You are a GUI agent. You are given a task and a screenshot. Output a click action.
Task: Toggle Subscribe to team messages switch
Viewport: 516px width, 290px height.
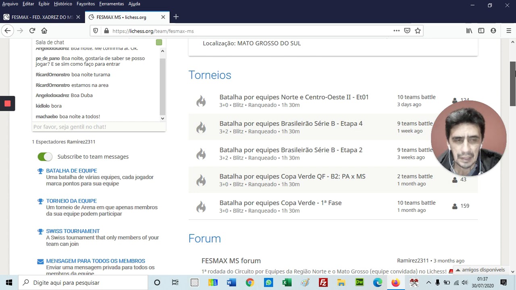[x=45, y=157]
